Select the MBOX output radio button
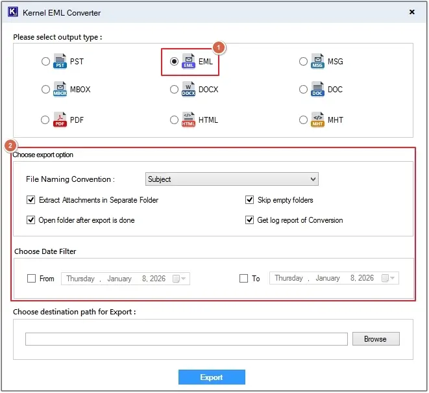Screen dimensions: 429x393 point(45,89)
